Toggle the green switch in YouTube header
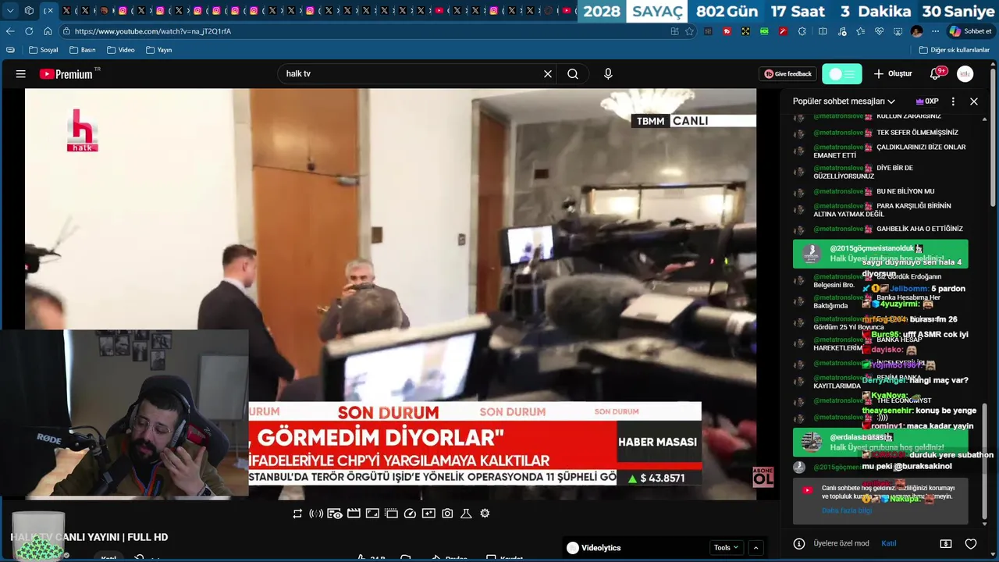 (x=842, y=74)
